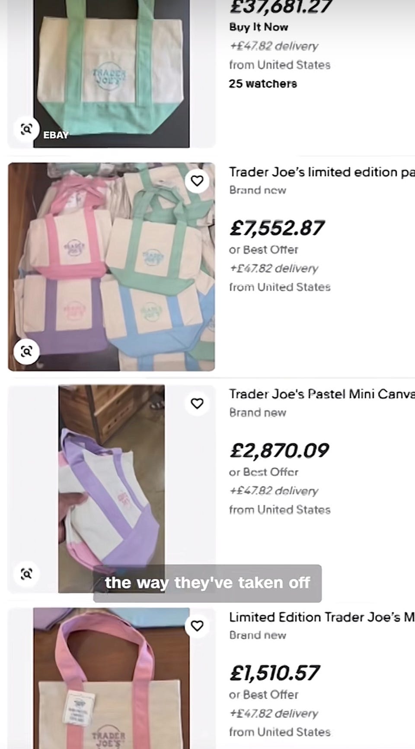Viewport: 415px width, 749px height.
Task: Click the £1,510.57 price
Action: tap(275, 673)
